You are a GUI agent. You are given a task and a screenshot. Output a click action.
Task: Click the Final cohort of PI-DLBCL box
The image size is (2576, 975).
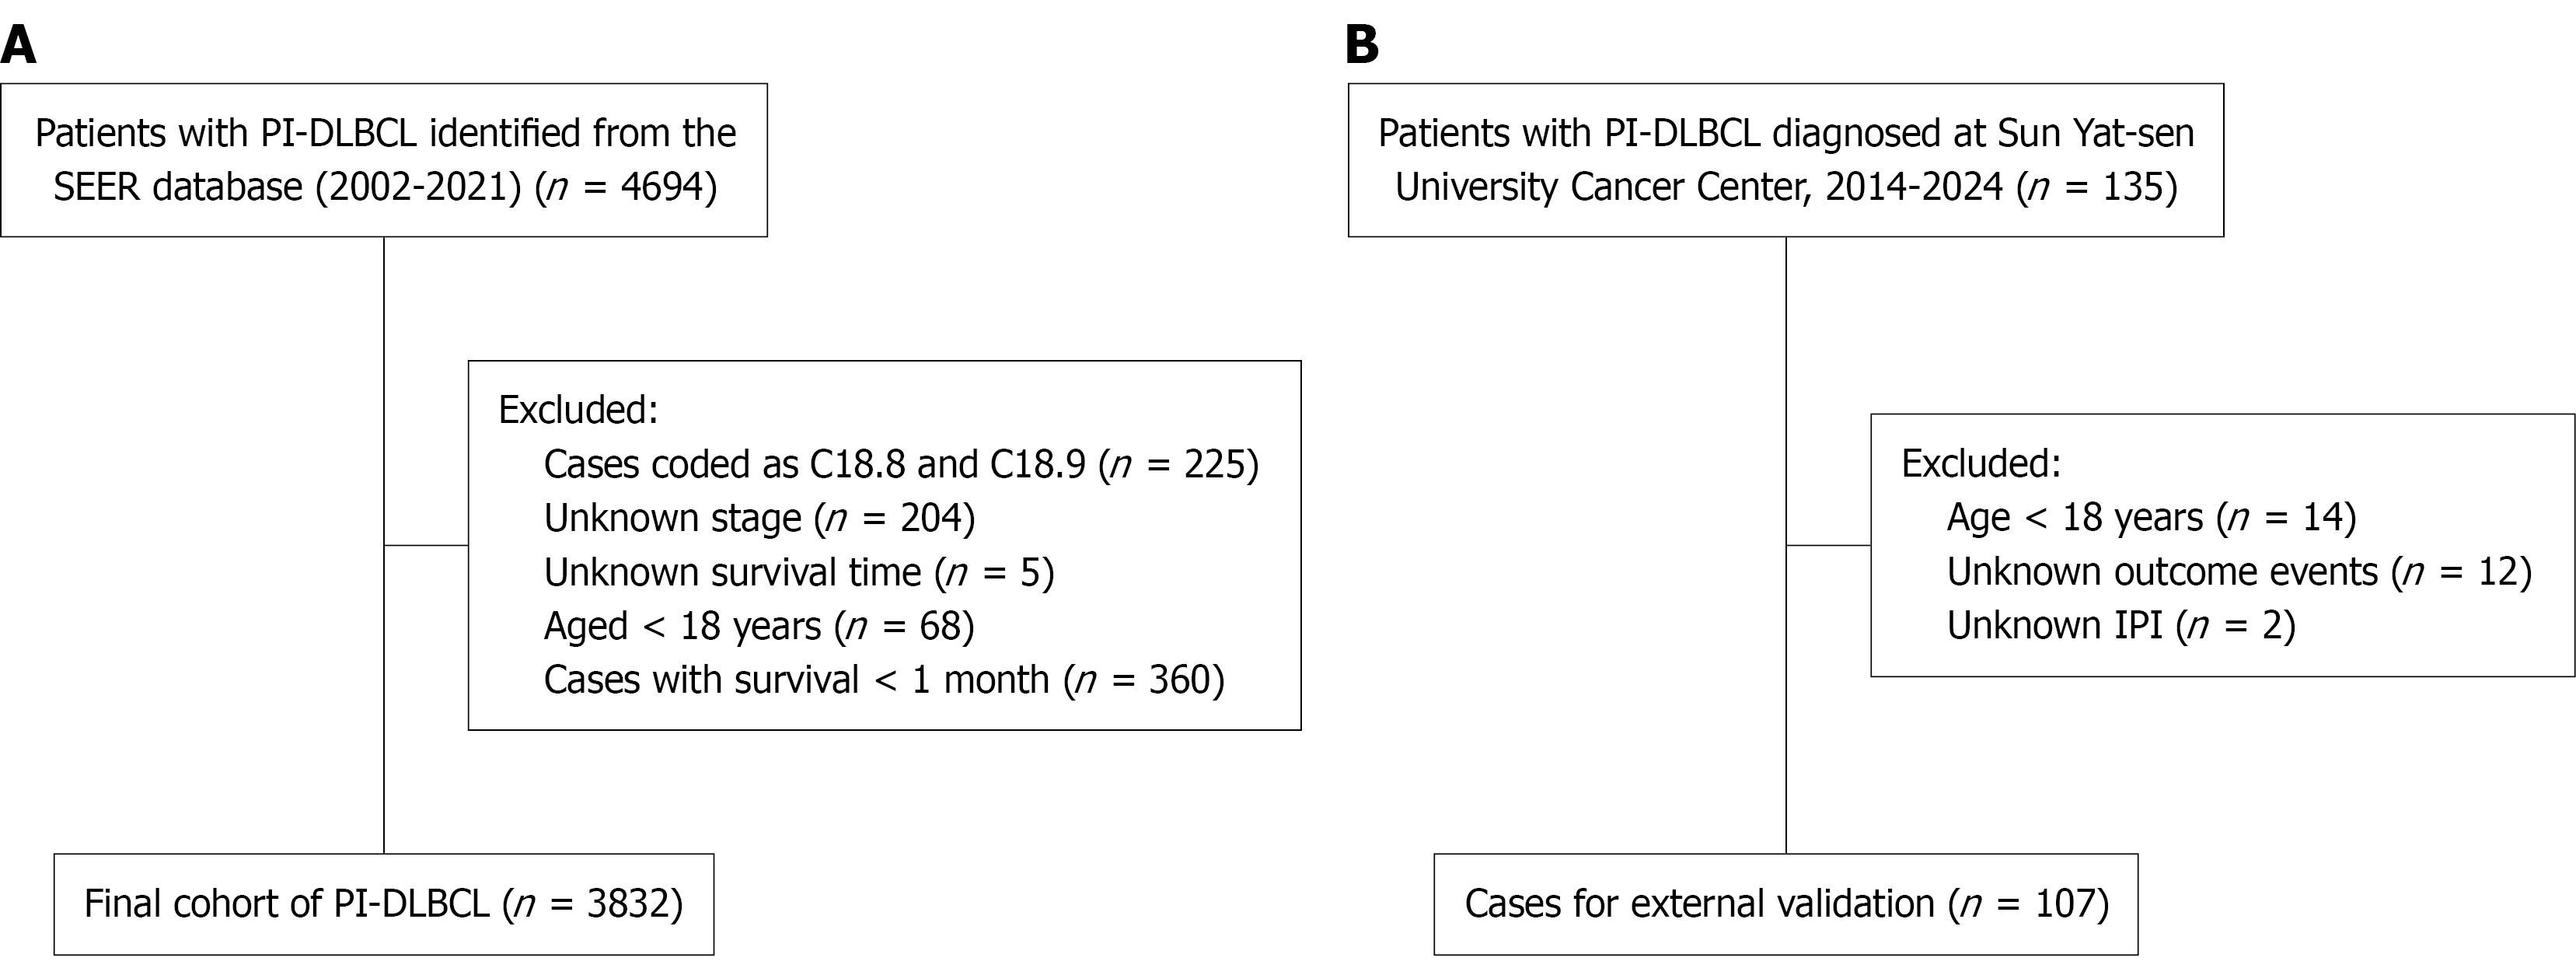point(384,904)
